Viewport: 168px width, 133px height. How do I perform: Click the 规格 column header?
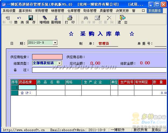tap(73, 82)
